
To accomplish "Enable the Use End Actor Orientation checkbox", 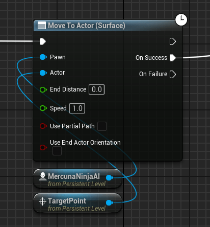I will [x=57, y=151].
